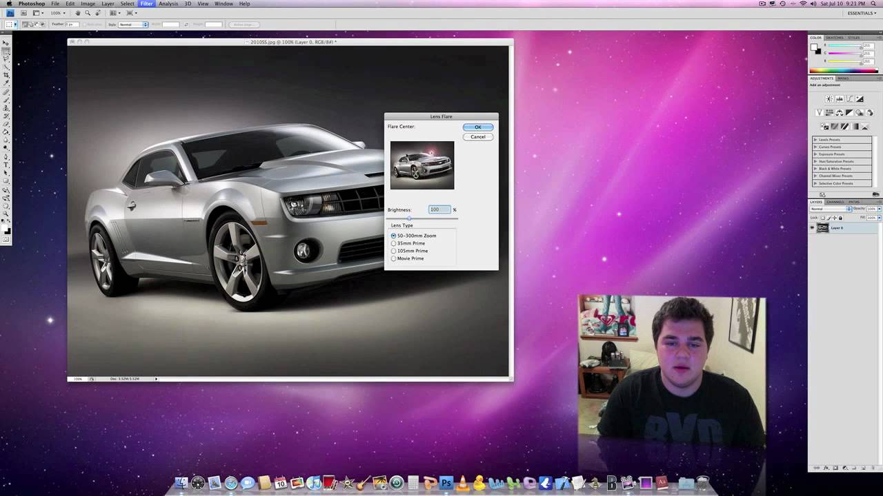Add a Brightness/Contrast adjustment
The width and height of the screenshot is (883, 496).
pos(829,99)
